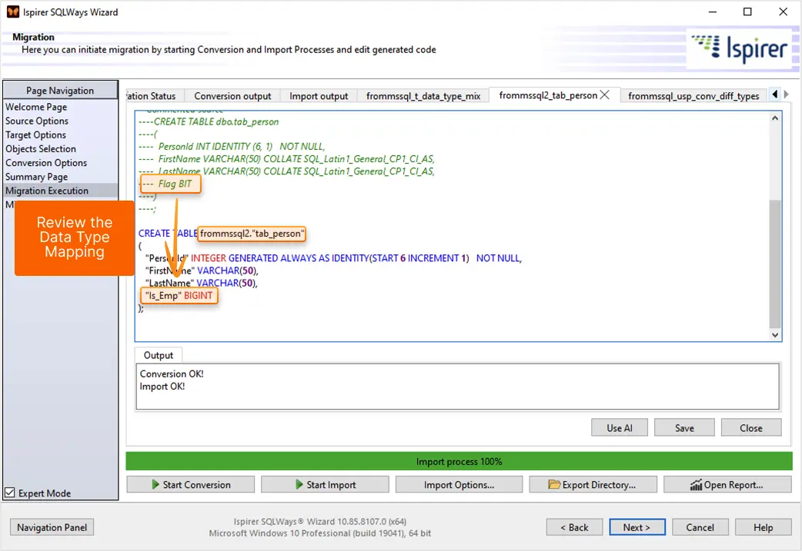Screen dimensions: 802x551
Task: Open the frommssql_usp_conv_diff_types tab
Action: point(693,96)
